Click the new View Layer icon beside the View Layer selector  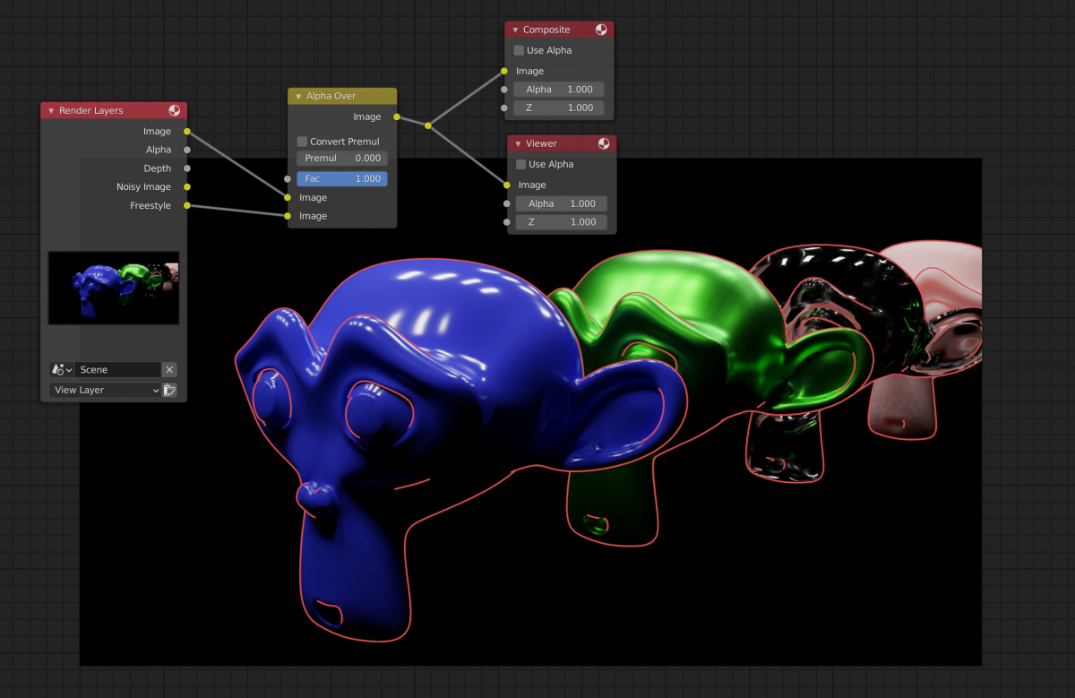[169, 390]
